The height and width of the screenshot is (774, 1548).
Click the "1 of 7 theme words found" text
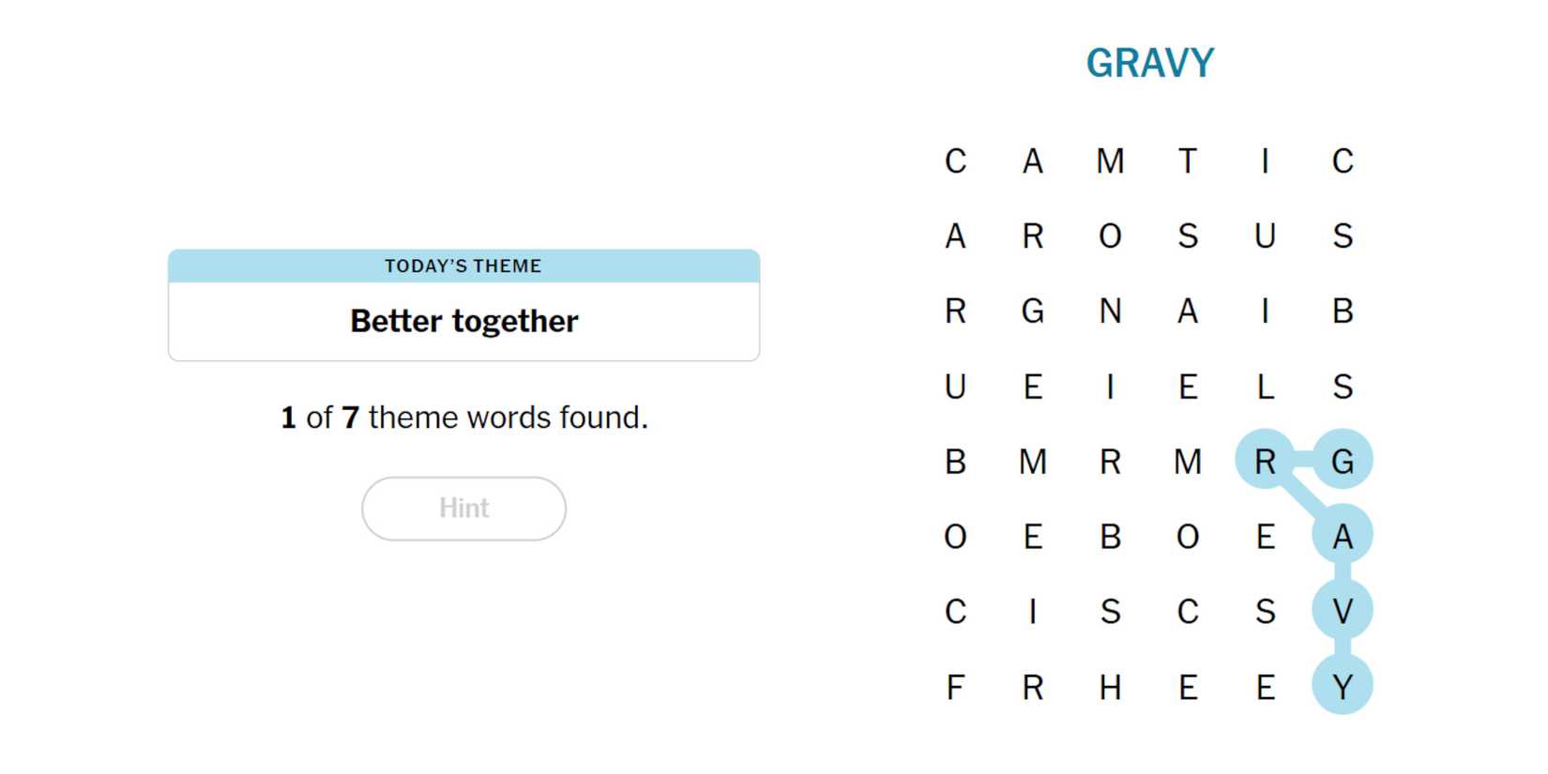coord(463,417)
